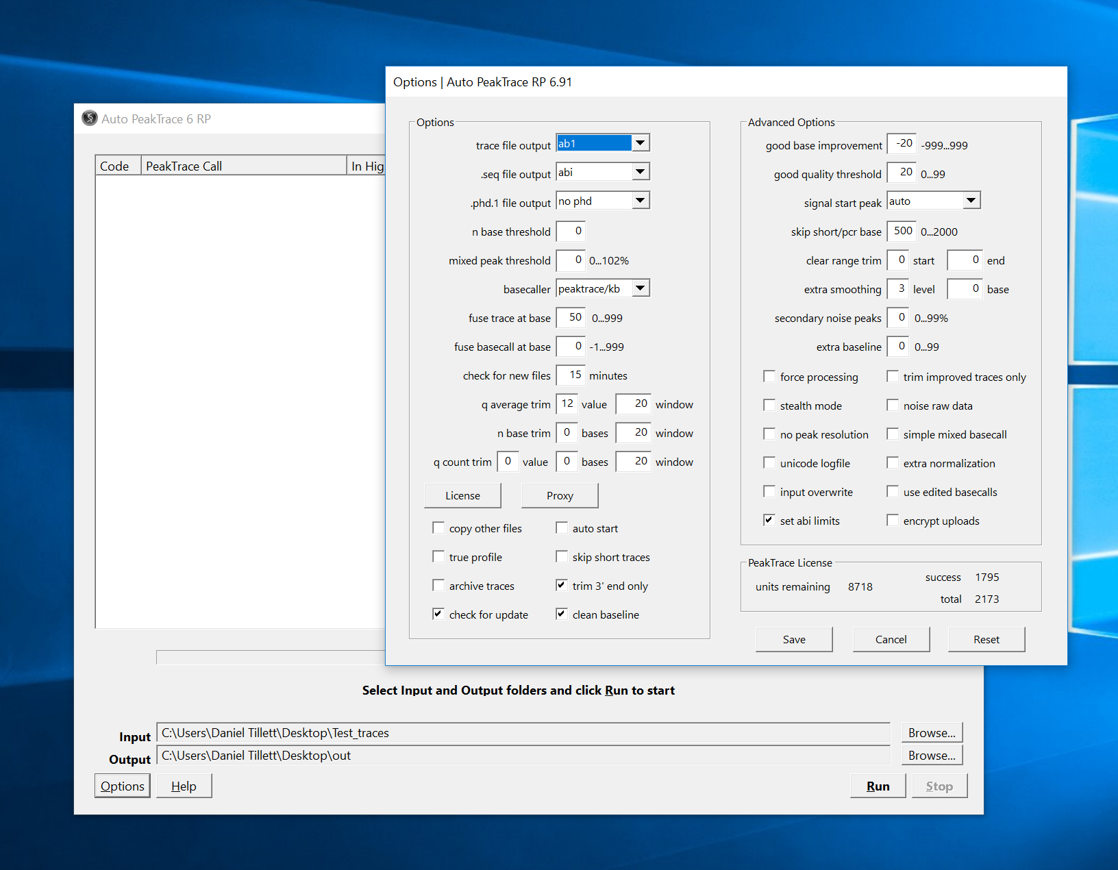
Task: Click the fuse basecall at base field
Action: (571, 346)
